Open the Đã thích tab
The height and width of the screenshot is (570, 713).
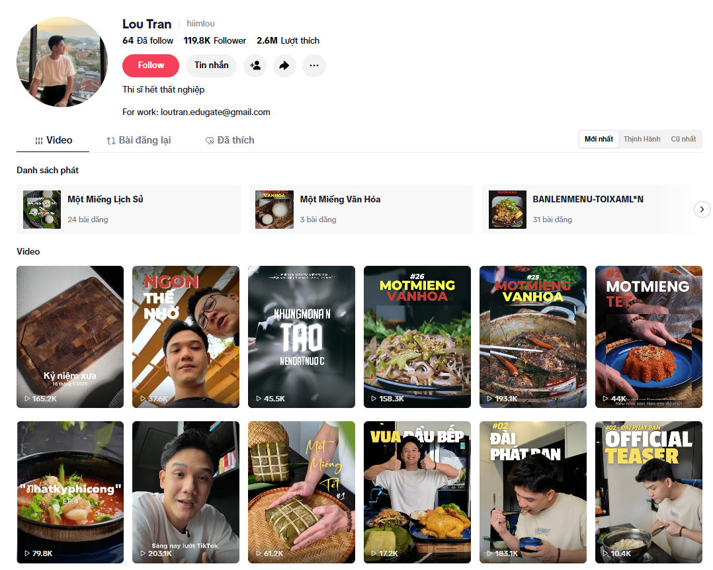tap(230, 140)
